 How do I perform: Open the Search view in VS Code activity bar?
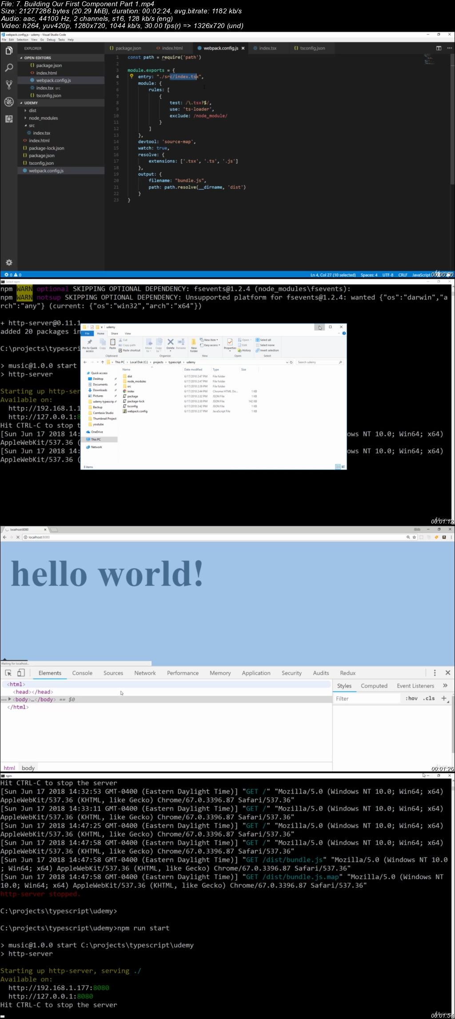pyautogui.click(x=9, y=68)
